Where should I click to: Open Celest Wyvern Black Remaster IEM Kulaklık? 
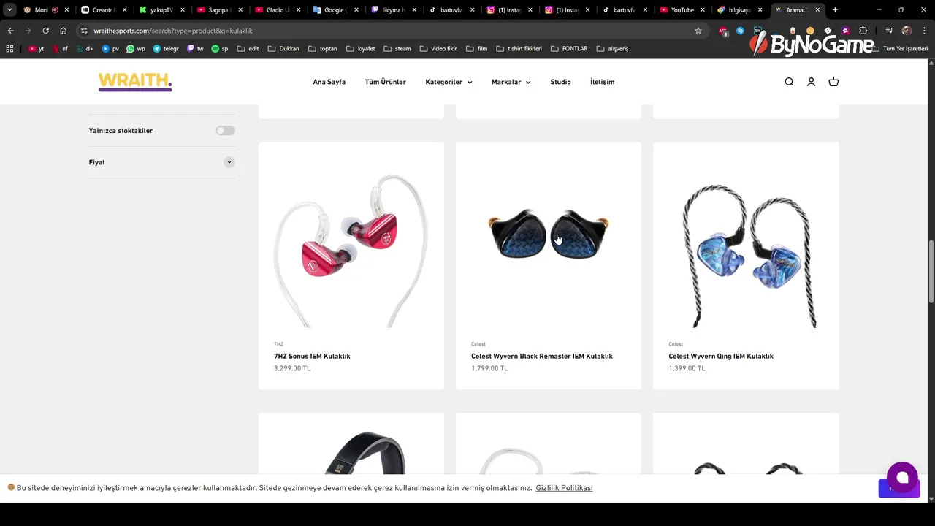(x=542, y=357)
